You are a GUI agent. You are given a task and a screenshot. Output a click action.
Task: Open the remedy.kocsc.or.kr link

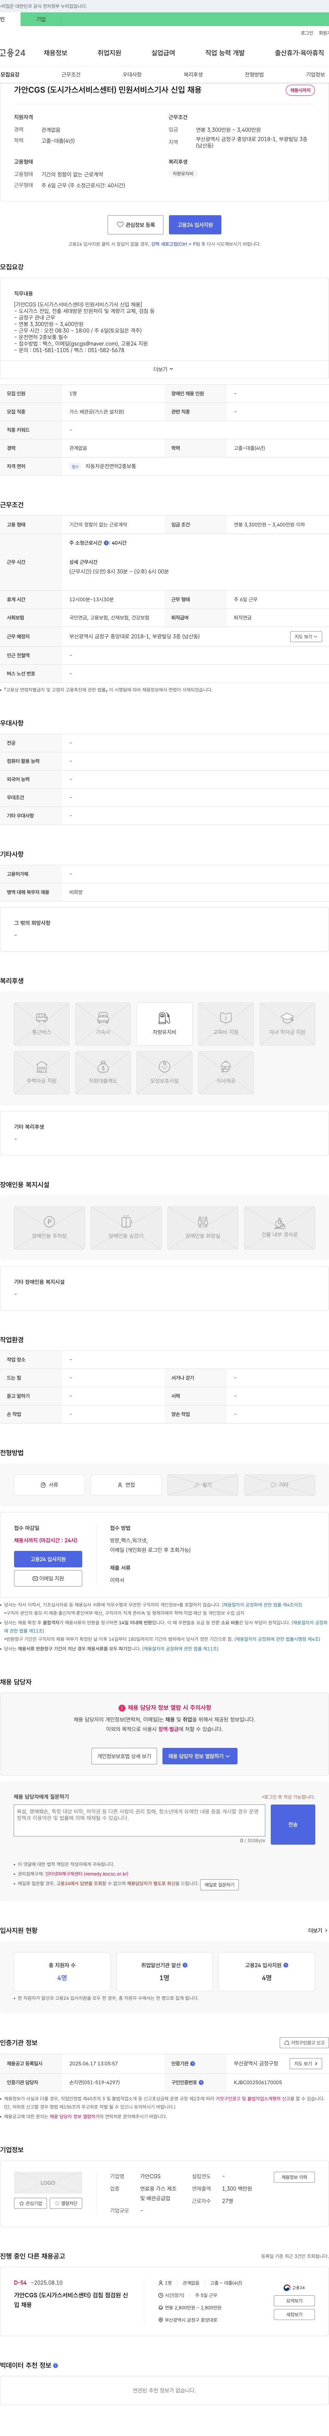[87, 1874]
